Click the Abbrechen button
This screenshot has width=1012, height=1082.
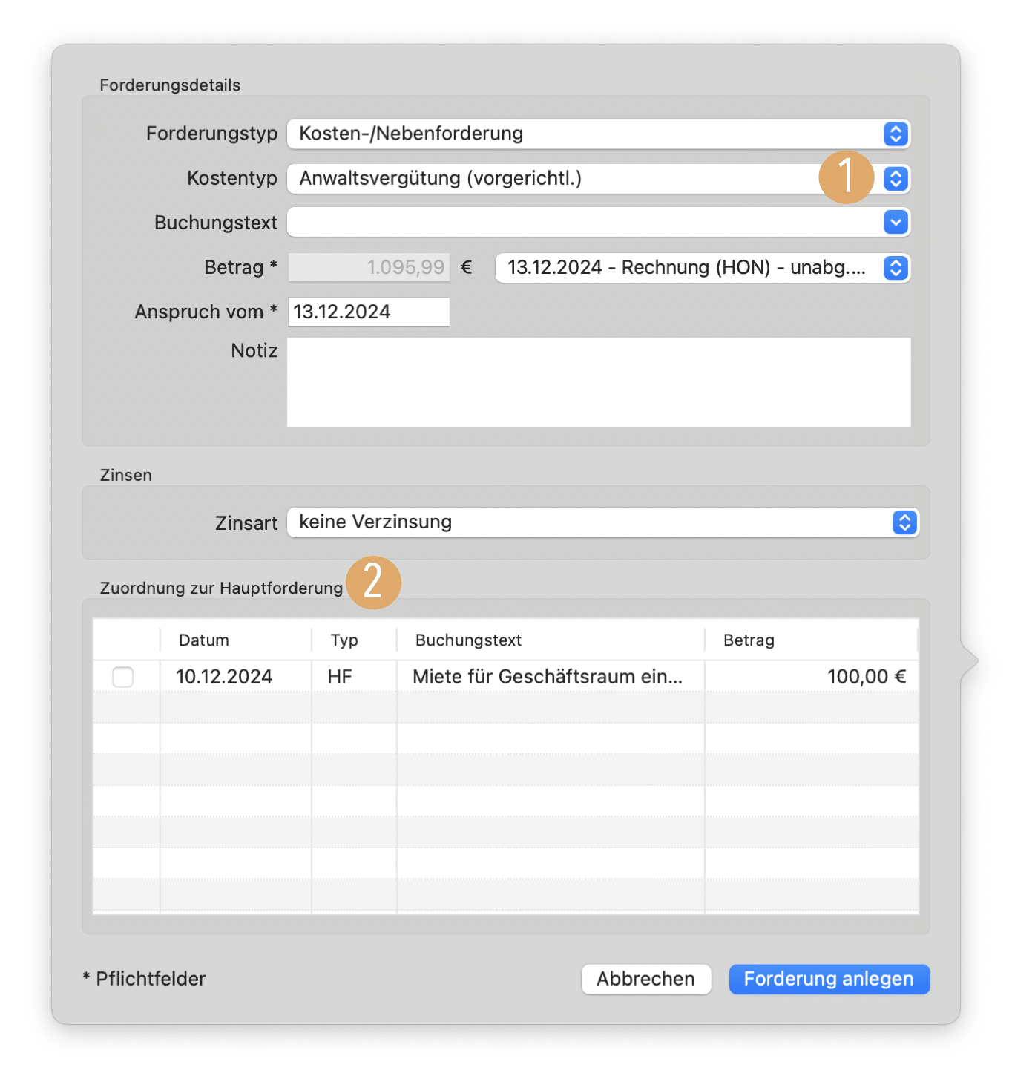point(646,979)
